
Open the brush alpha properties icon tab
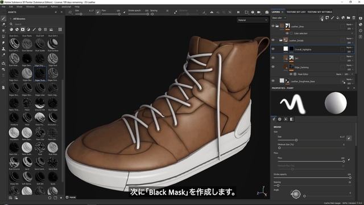[x=280, y=119]
